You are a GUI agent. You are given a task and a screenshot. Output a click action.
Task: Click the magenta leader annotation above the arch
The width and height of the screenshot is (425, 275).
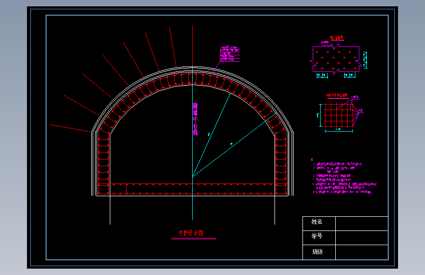tap(230, 54)
